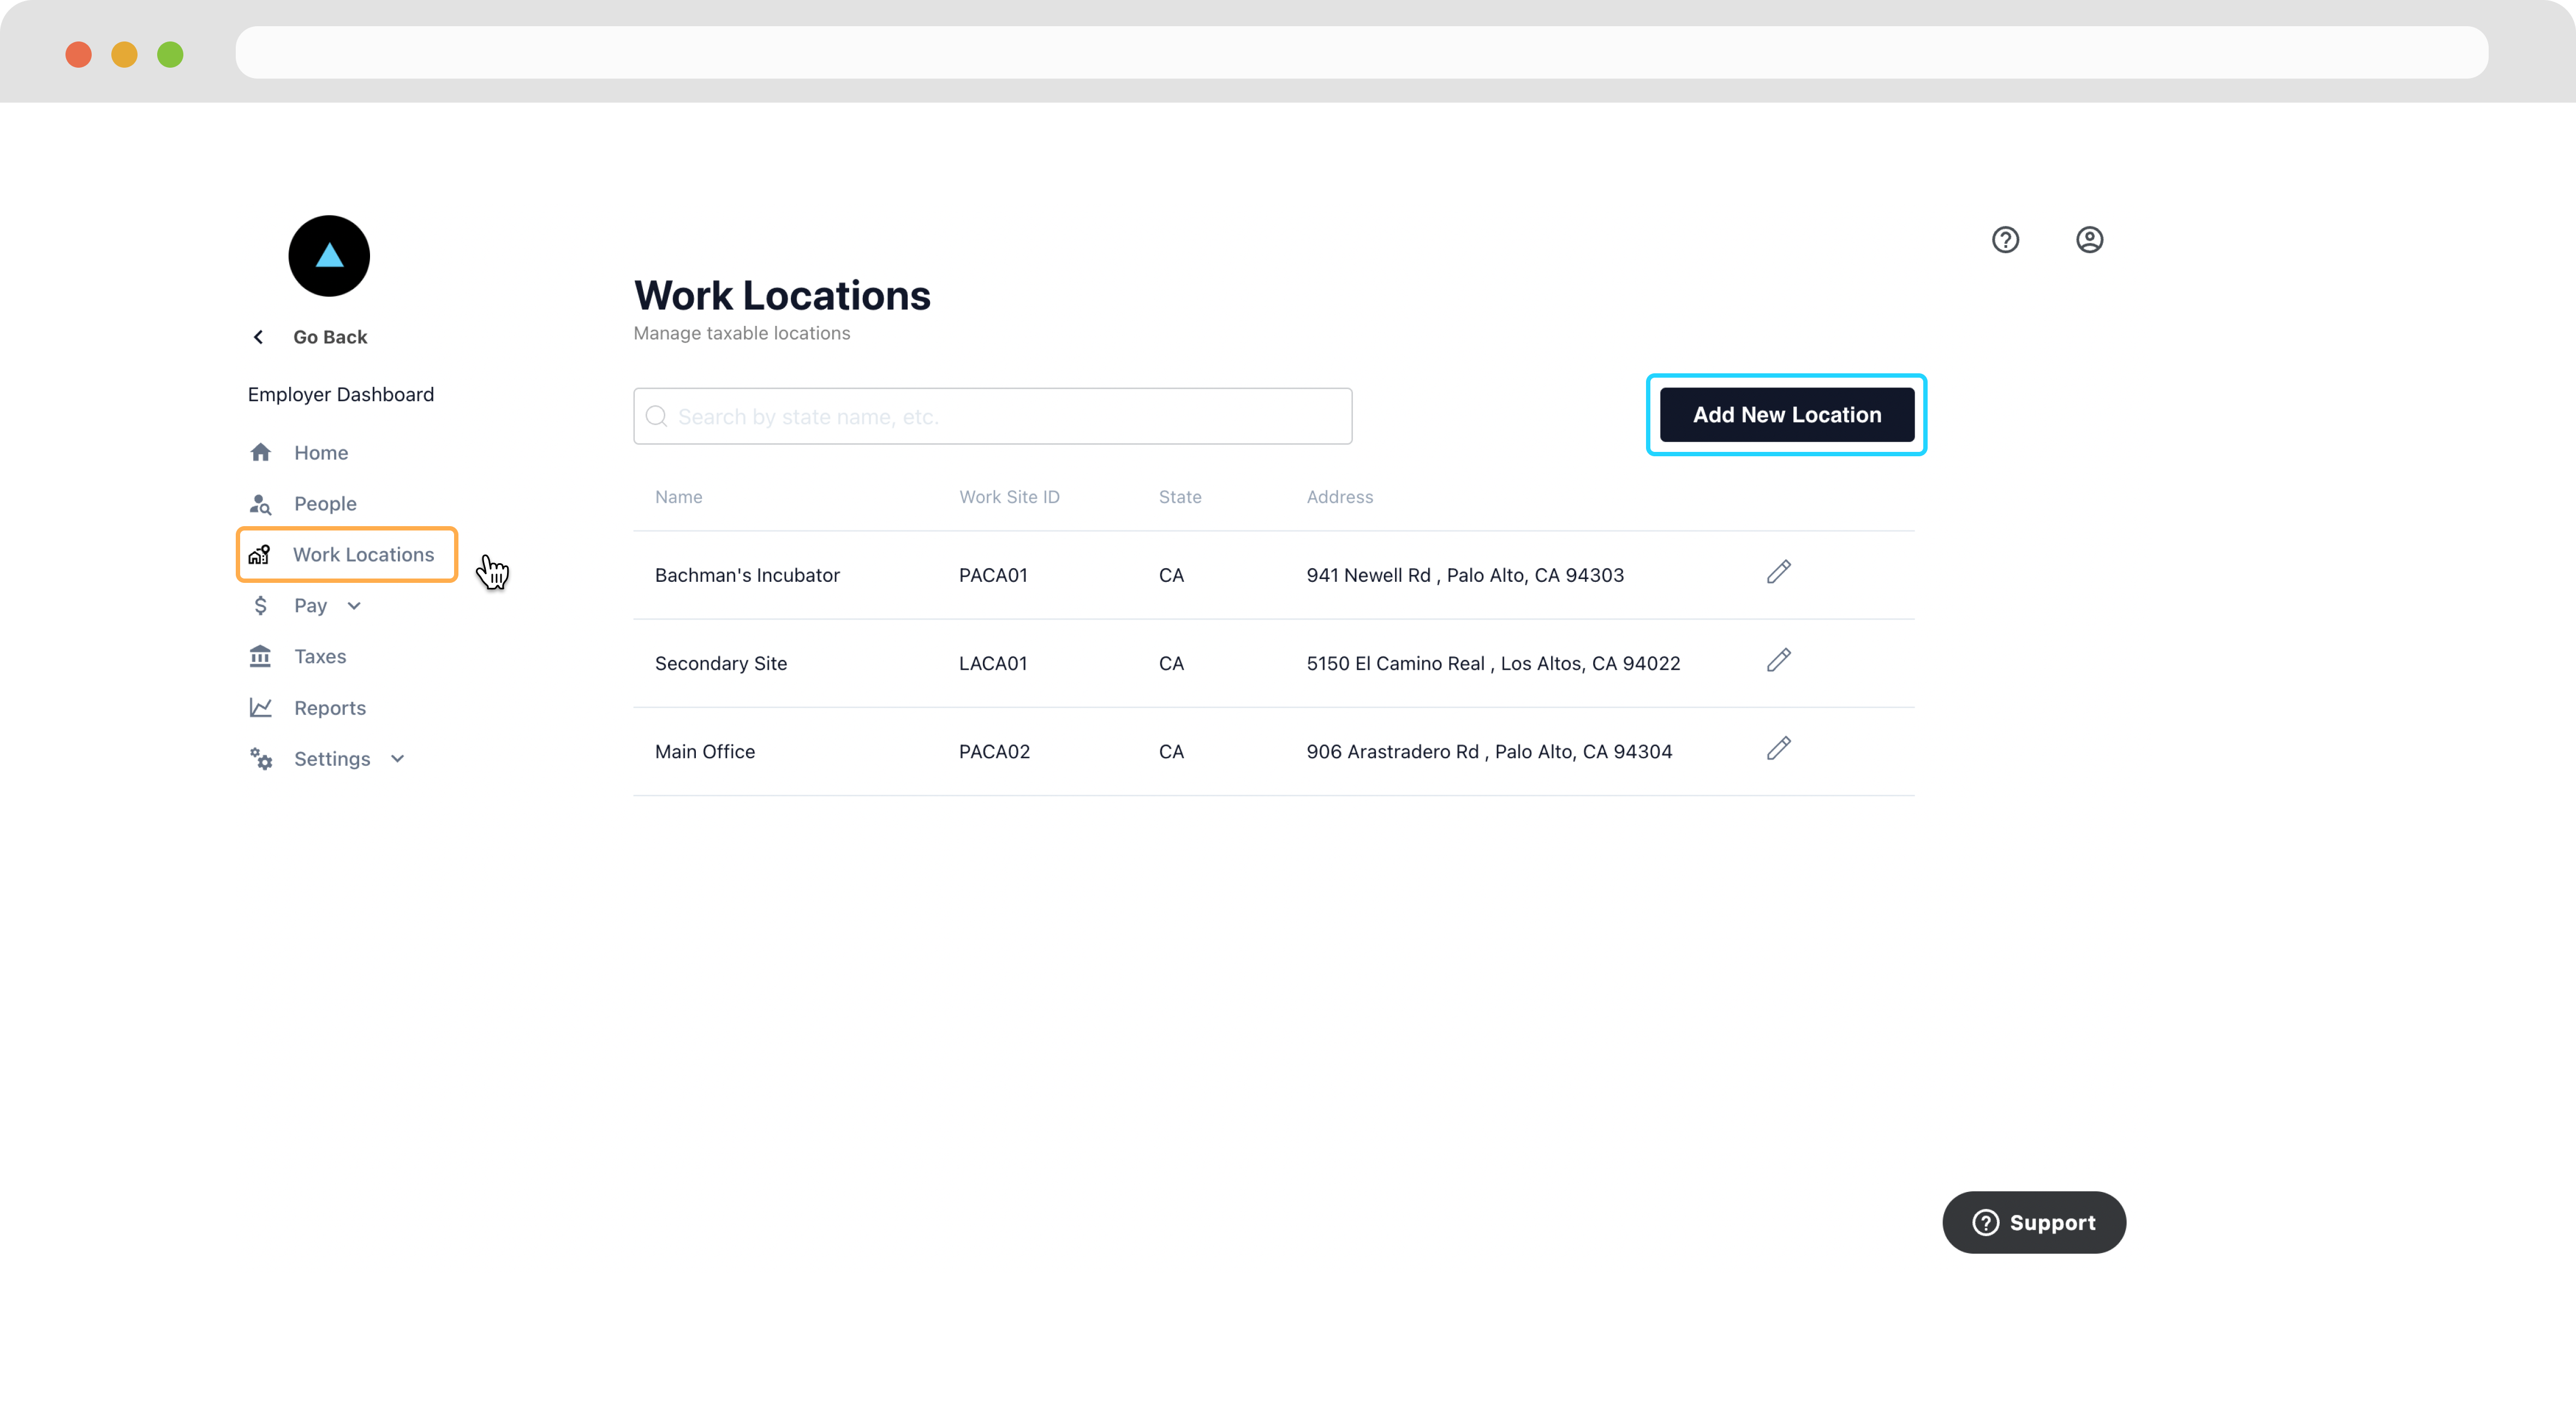Screen dimensions: 2576x1413
Task: Click the People search icon
Action: click(x=260, y=504)
